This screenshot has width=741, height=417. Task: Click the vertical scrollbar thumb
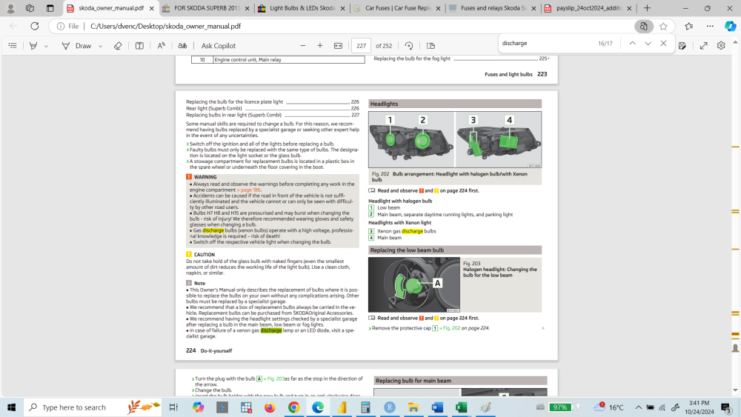pos(735,348)
